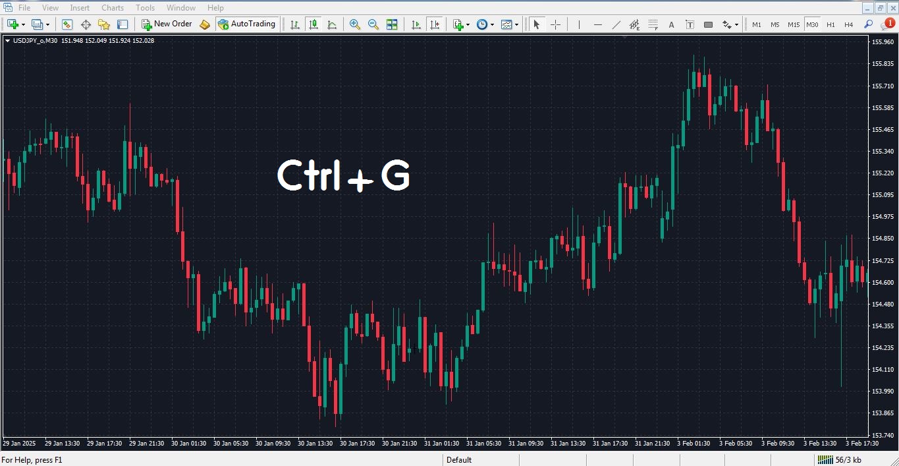Image resolution: width=899 pixels, height=466 pixels.
Task: Expand the New Chart dropdown arrow
Action: [x=24, y=24]
